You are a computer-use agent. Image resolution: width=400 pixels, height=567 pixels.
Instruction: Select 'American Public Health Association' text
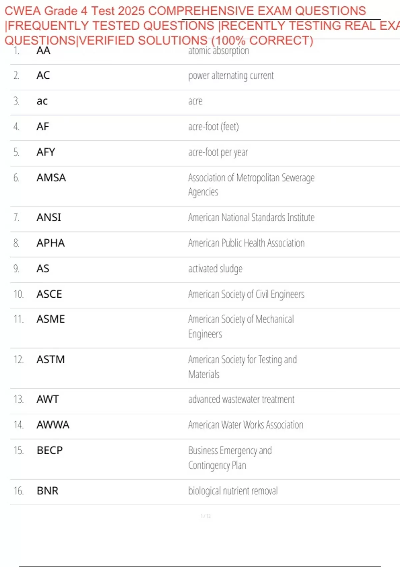point(246,243)
